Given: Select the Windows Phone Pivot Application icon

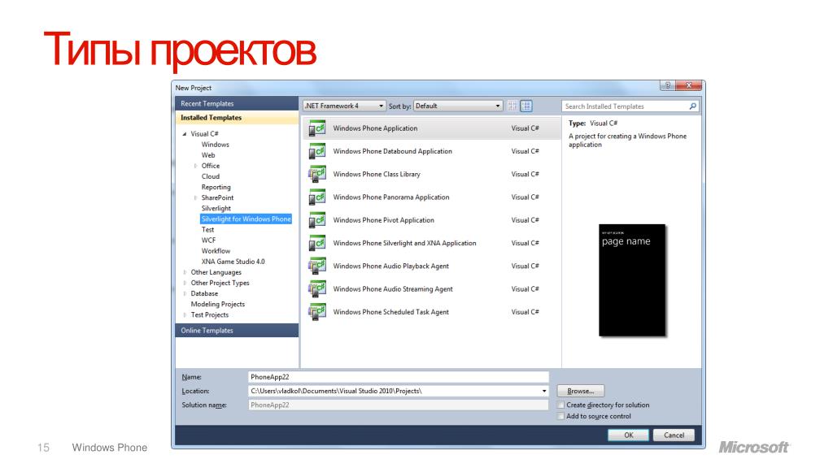Looking at the screenshot, I should click(317, 220).
